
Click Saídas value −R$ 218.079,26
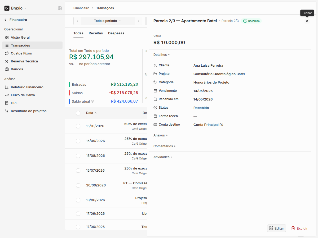tap(123, 93)
